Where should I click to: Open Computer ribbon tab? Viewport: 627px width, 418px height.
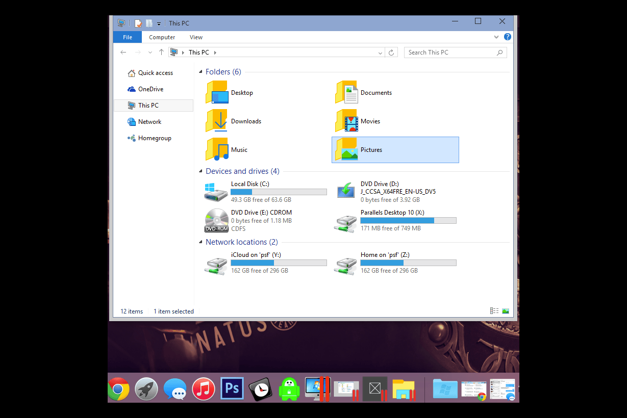162,37
